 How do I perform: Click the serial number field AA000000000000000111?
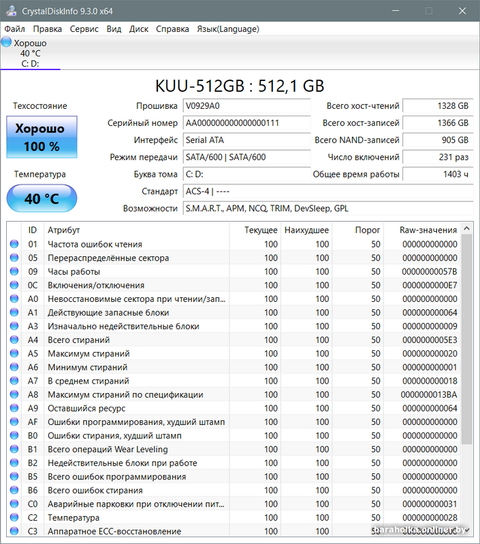coord(246,123)
